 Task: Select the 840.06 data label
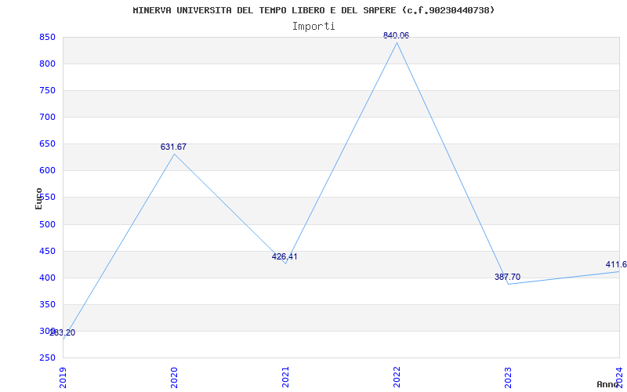coord(396,35)
